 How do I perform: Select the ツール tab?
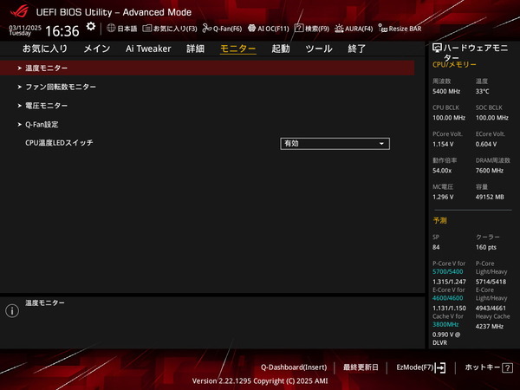(x=318, y=49)
